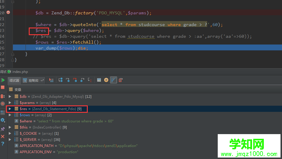The width and height of the screenshot is (282, 159).
Task: Select the $where string variable row
Action: [145, 121]
